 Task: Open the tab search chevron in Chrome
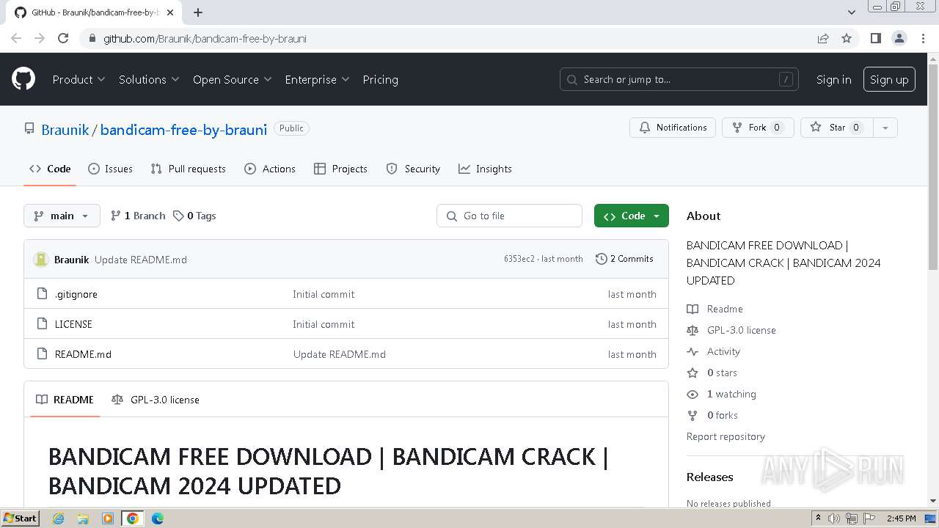[x=851, y=12]
